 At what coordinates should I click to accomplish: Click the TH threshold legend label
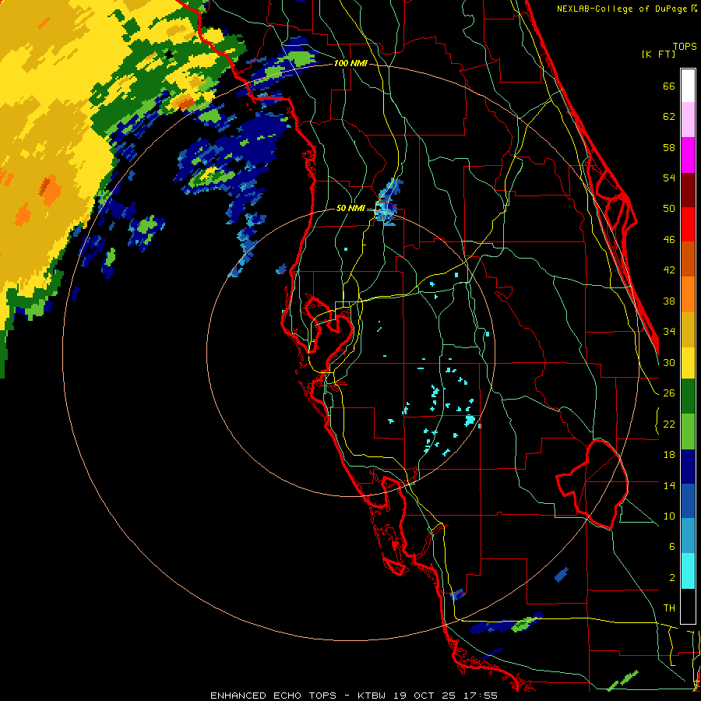click(x=669, y=608)
